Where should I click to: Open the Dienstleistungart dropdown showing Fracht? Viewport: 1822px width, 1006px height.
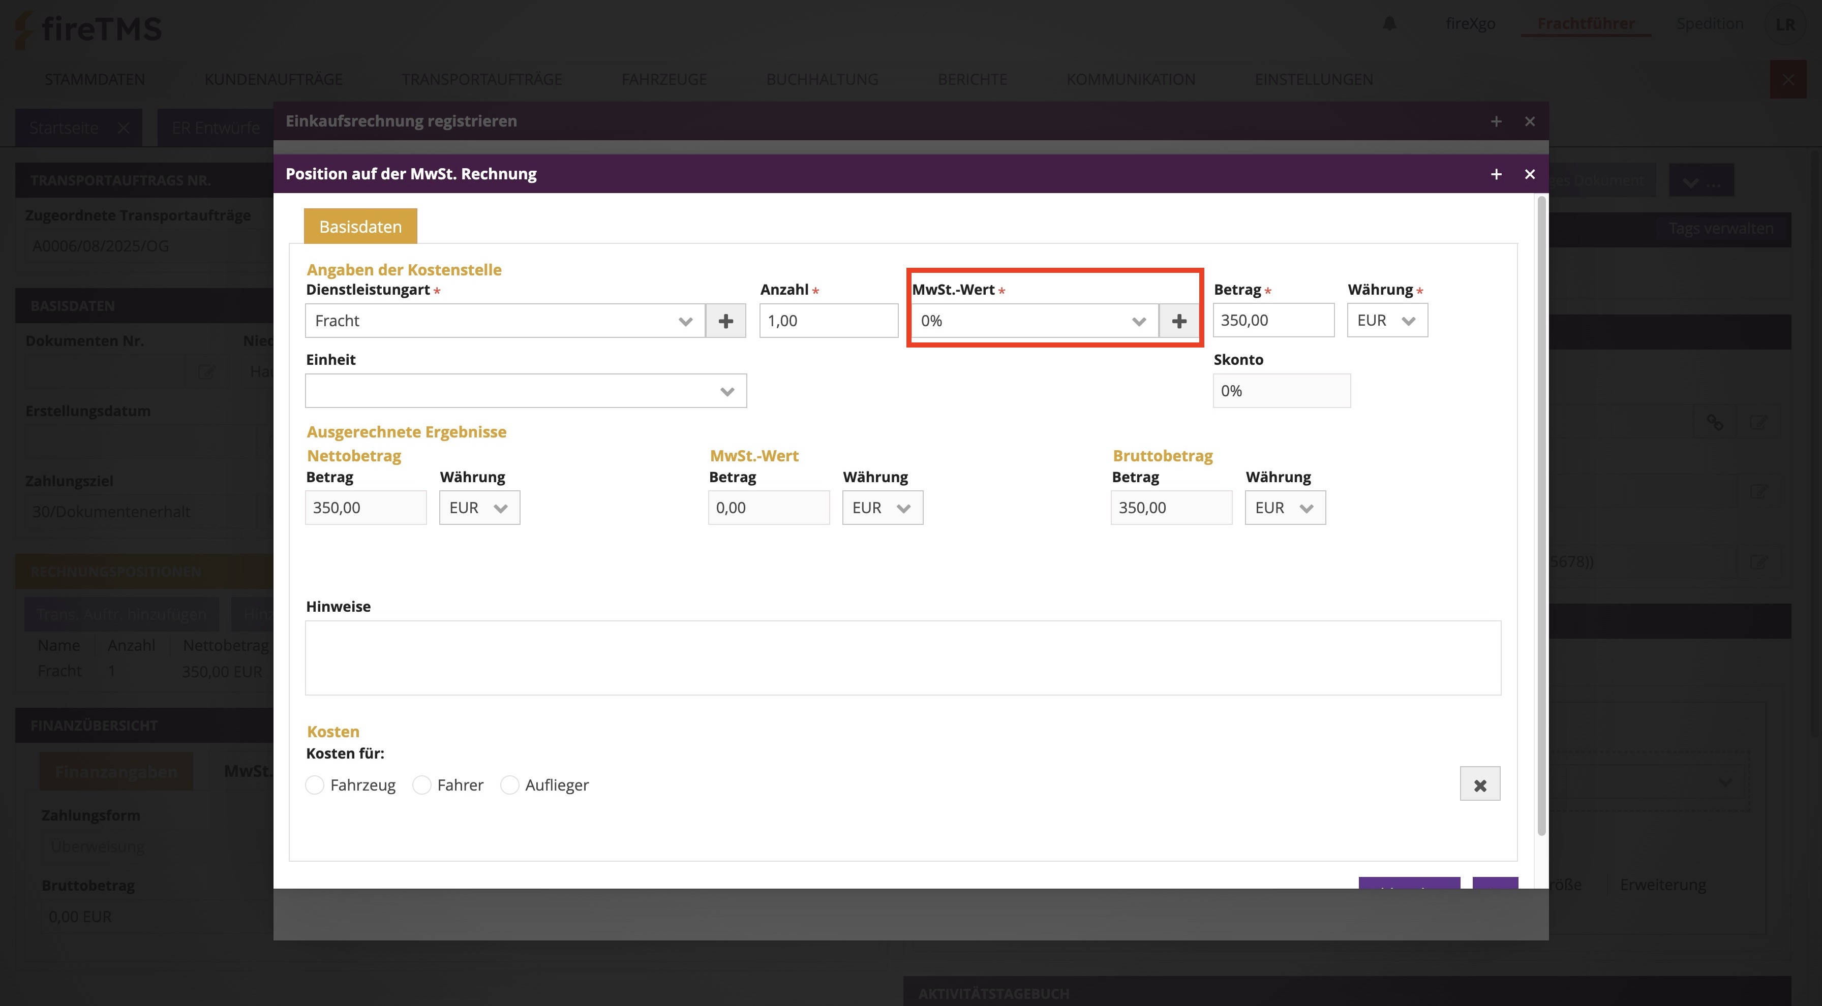[505, 321]
